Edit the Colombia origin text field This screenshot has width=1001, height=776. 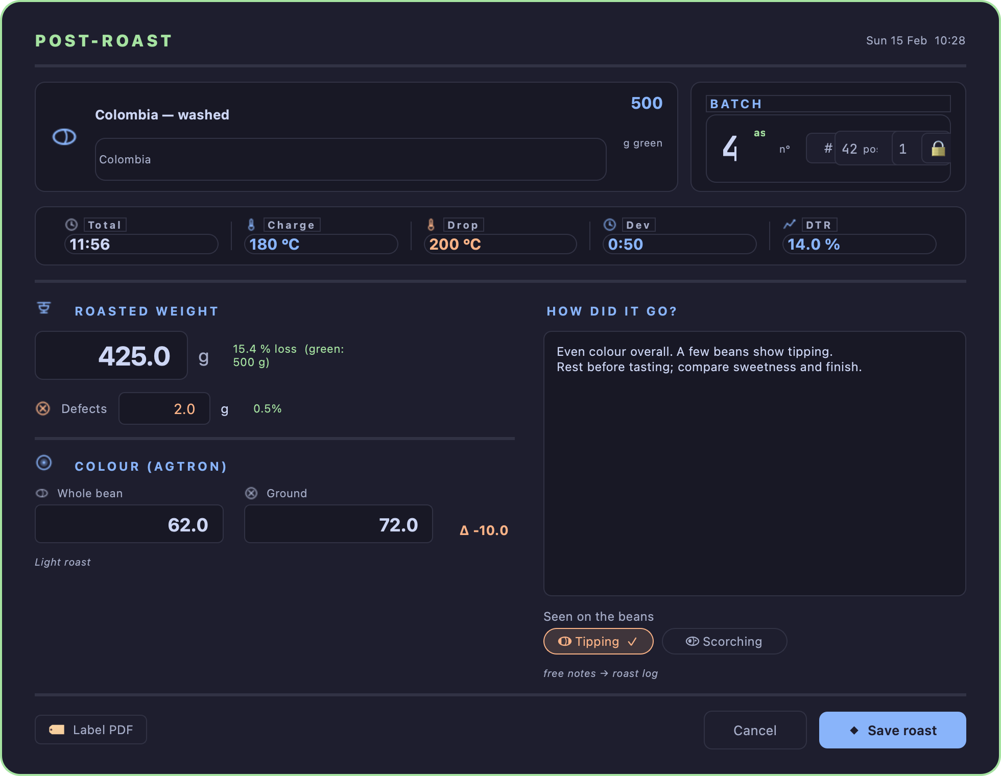[x=351, y=159]
